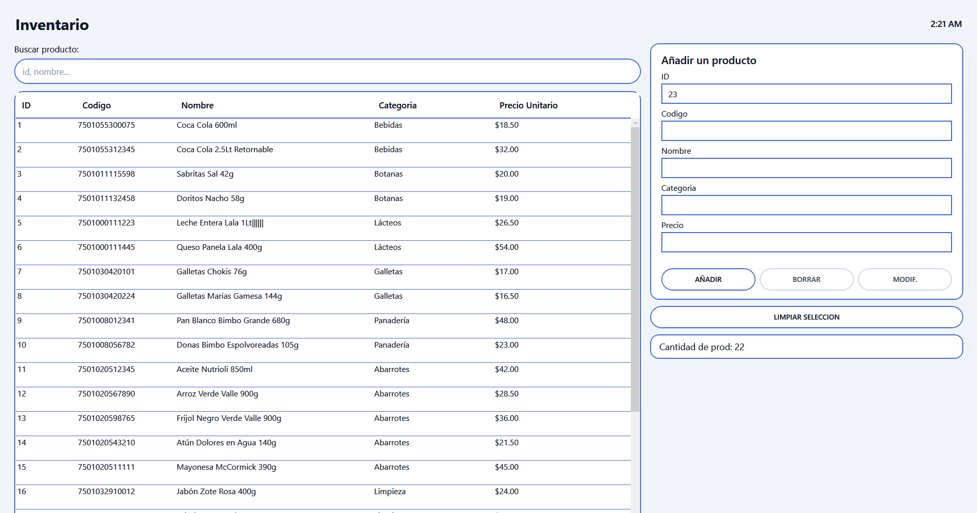Click the Categoria column header in table
Screen dimensions: 977x513
(398, 105)
